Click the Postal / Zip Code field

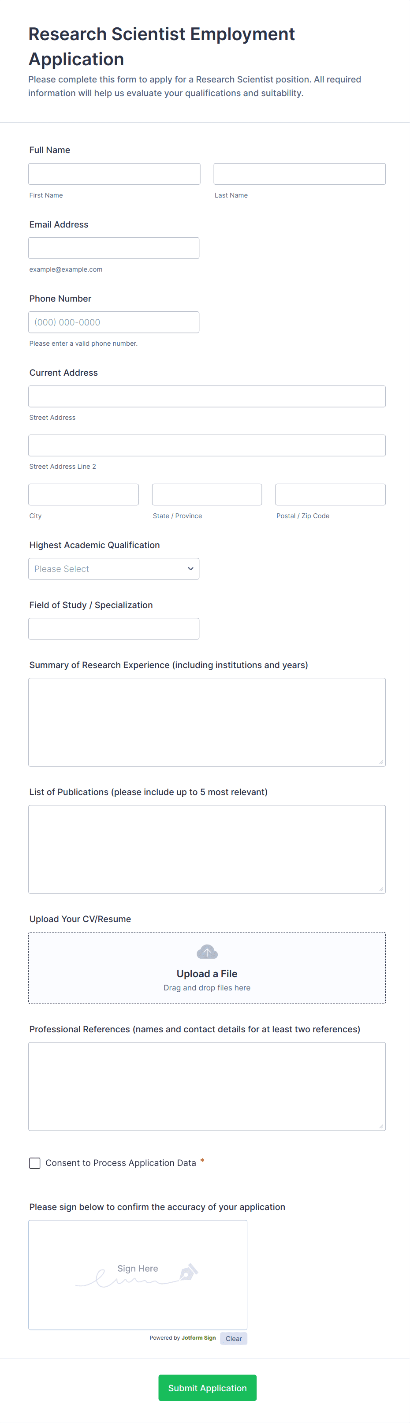pos(331,494)
